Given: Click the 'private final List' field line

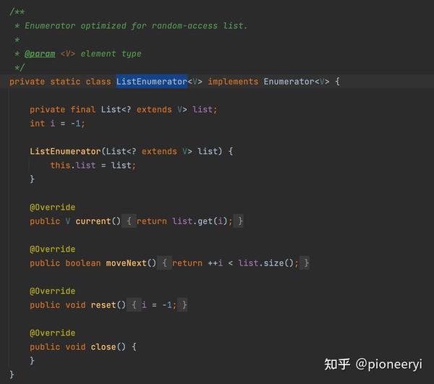Looking at the screenshot, I should 124,109.
